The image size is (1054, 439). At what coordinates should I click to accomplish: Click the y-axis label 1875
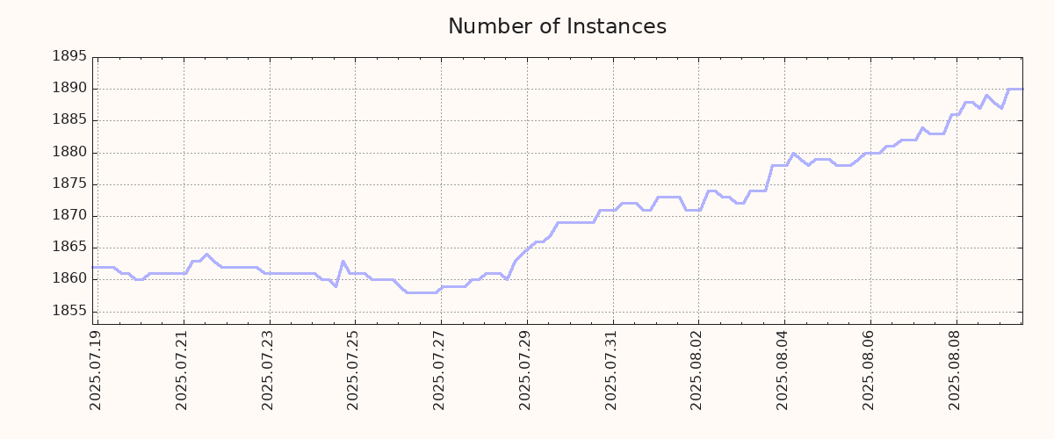(x=69, y=184)
